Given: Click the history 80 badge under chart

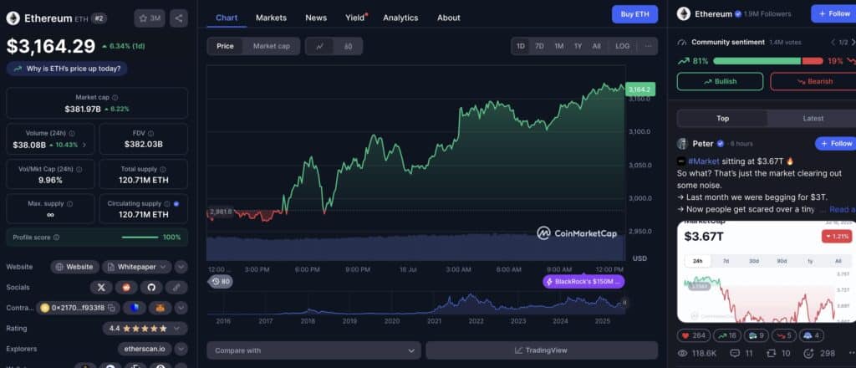Looking at the screenshot, I should coord(221,282).
